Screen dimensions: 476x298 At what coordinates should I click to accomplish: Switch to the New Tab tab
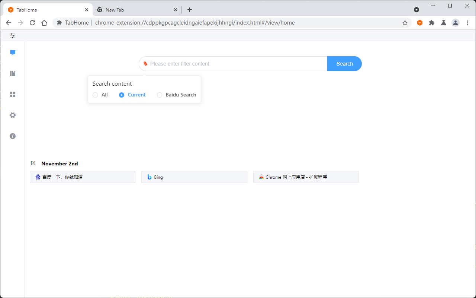[x=134, y=9]
